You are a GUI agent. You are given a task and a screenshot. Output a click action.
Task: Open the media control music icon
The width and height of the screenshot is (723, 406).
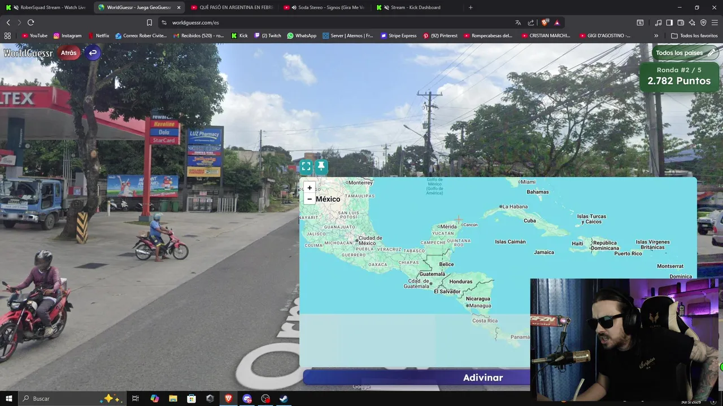tap(658, 23)
